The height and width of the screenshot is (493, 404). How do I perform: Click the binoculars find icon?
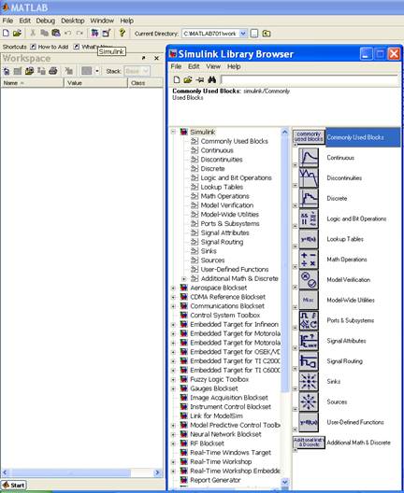(x=212, y=79)
